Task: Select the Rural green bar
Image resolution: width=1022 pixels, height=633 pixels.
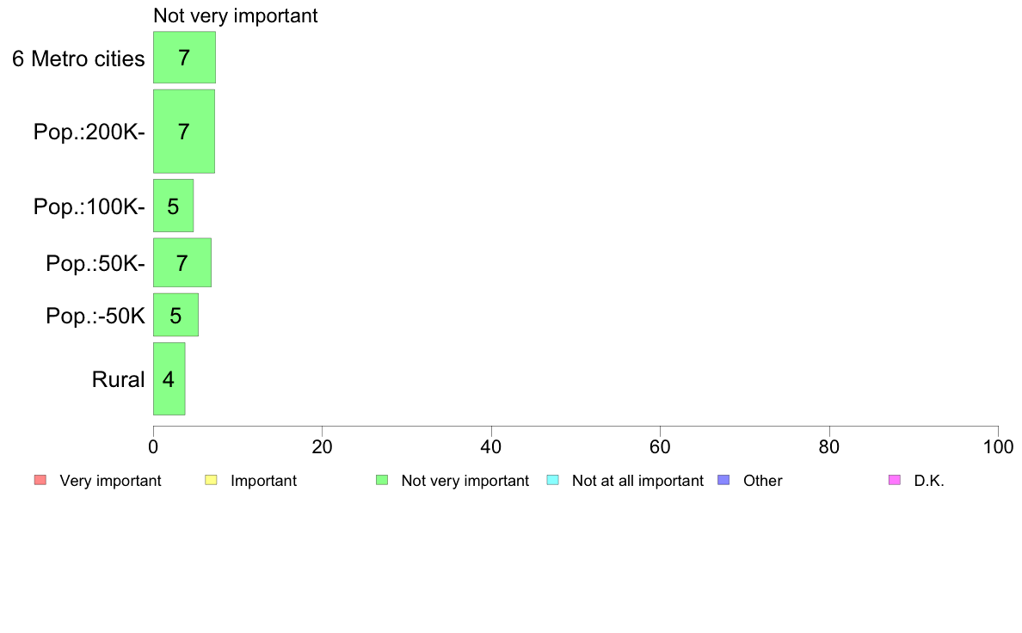Action: click(169, 378)
